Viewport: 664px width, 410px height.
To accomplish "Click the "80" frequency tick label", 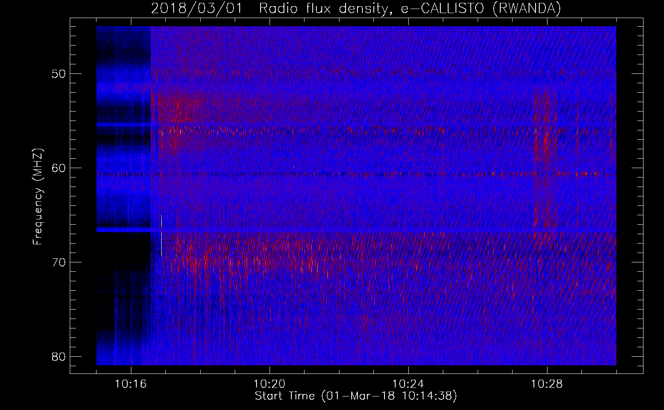I will tap(59, 356).
